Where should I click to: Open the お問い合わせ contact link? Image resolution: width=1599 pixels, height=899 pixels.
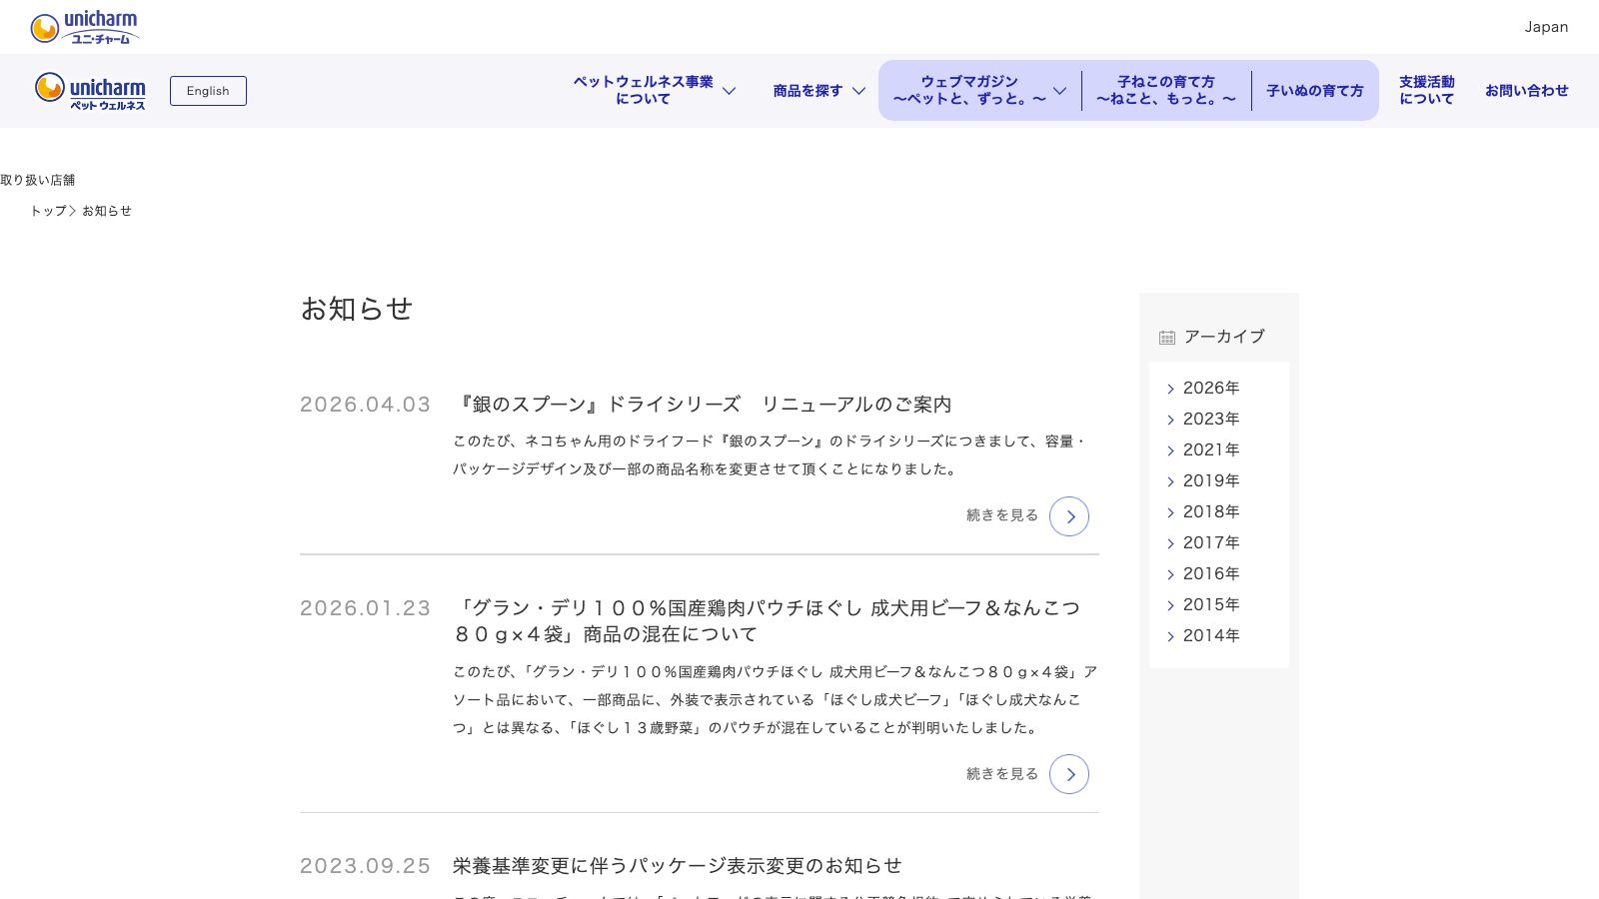click(1526, 91)
